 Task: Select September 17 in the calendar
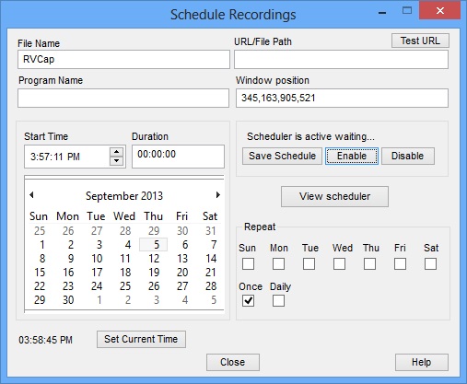click(x=97, y=273)
